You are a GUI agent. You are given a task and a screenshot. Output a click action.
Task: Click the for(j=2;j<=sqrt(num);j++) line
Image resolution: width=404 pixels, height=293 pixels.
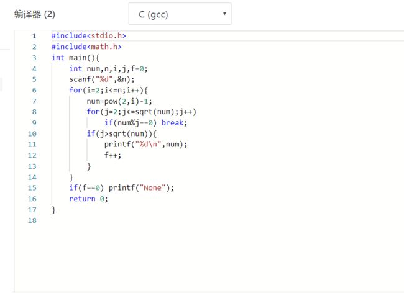click(142, 112)
